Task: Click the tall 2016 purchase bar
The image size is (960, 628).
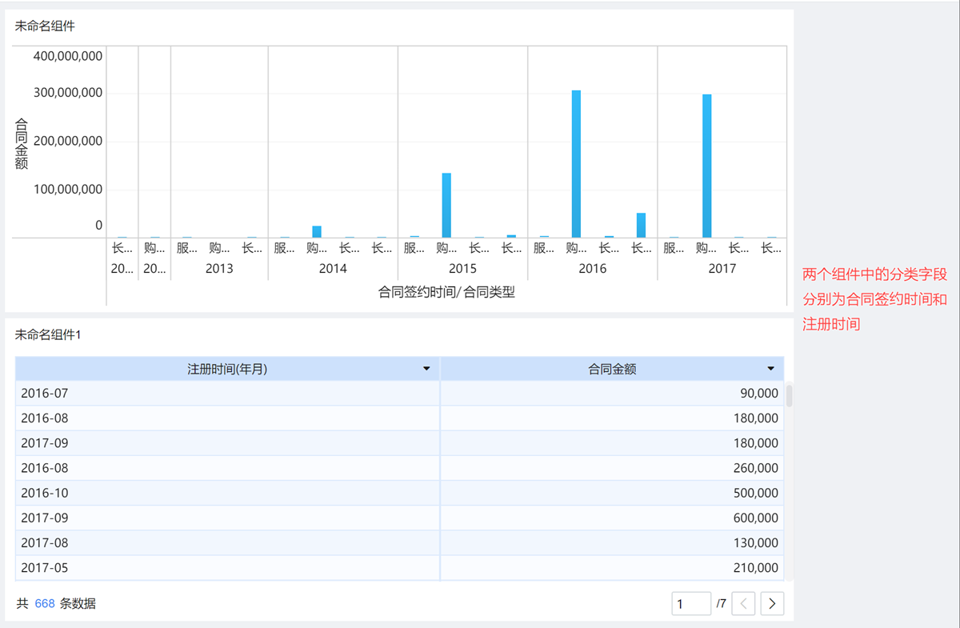Action: pyautogui.click(x=576, y=164)
